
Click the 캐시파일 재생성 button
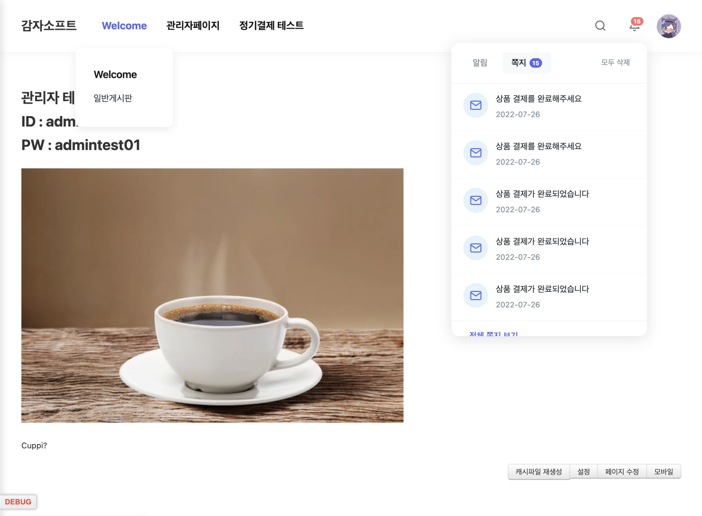tap(539, 471)
